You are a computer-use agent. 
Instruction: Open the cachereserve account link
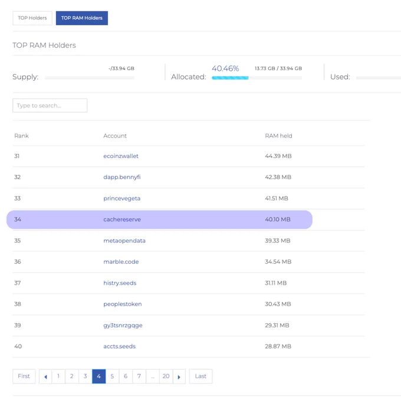click(122, 219)
